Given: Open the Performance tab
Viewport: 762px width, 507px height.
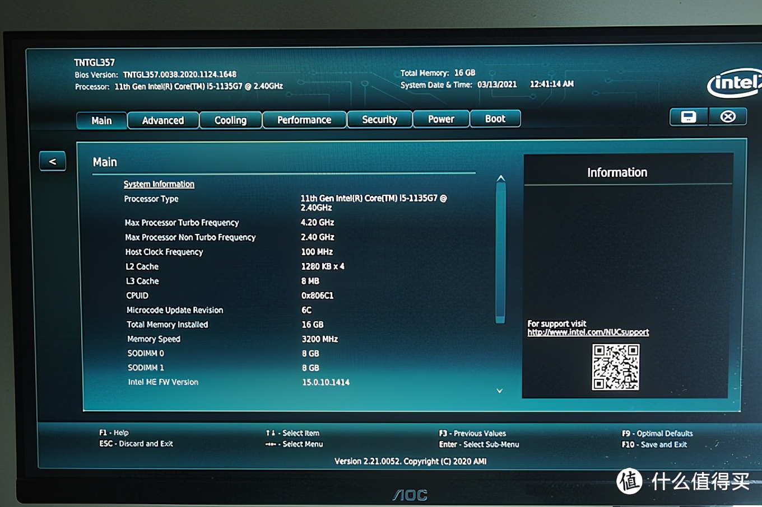Looking at the screenshot, I should [x=304, y=120].
